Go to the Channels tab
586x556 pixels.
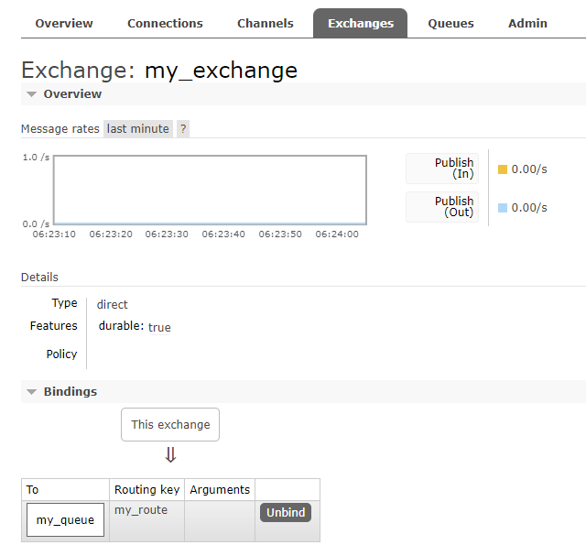point(266,23)
